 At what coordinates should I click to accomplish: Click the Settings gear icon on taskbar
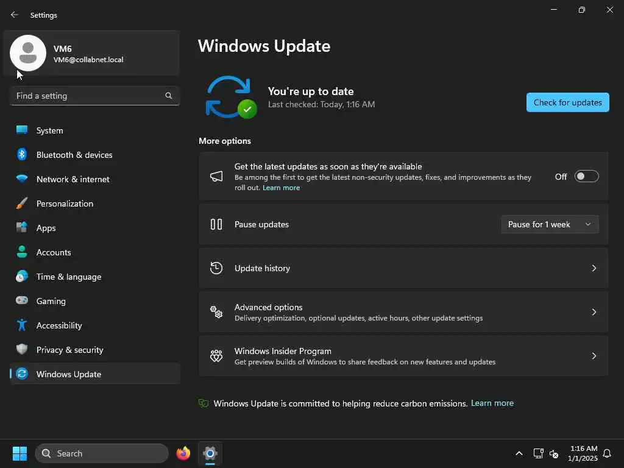(x=210, y=453)
